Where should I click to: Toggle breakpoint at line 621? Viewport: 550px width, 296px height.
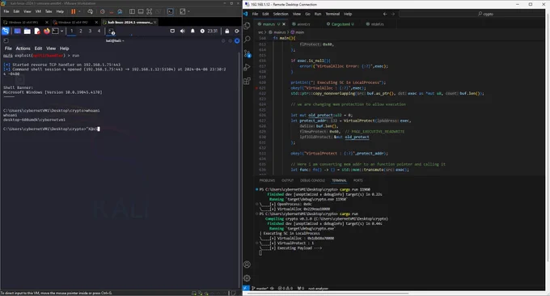[x=256, y=88]
